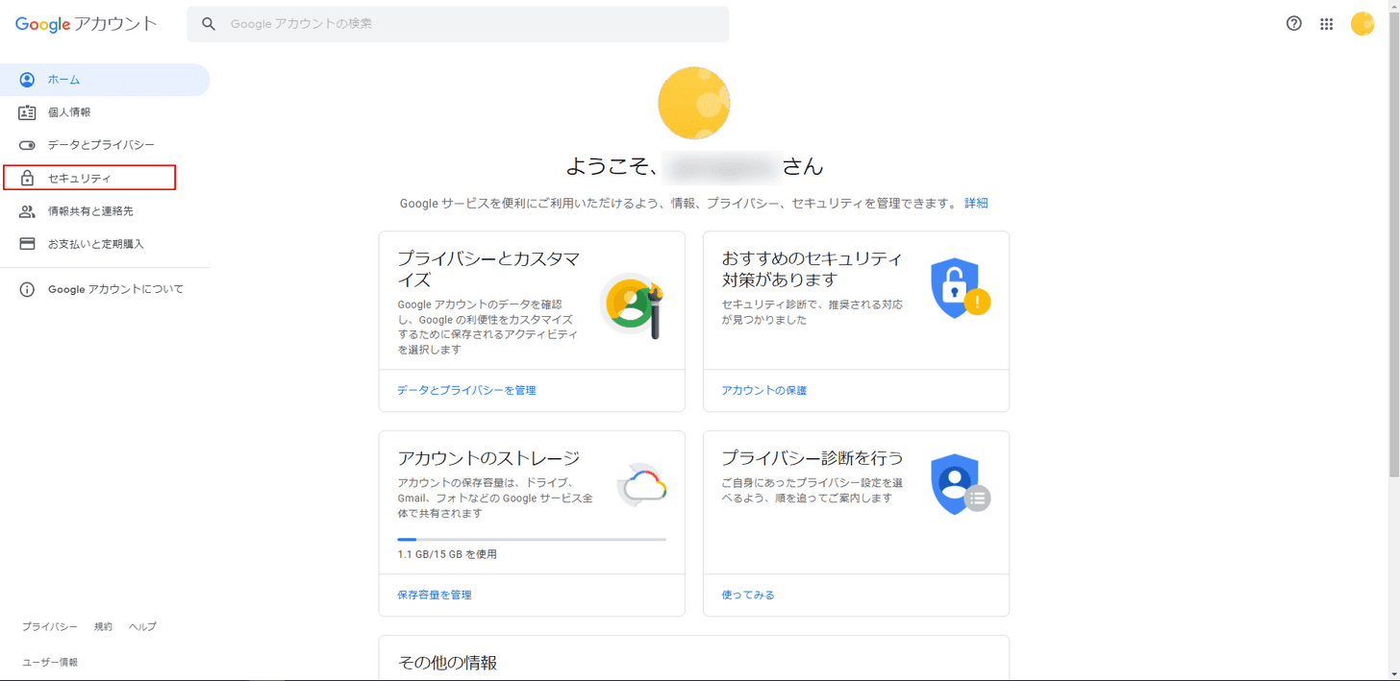
Task: Open セキュリティ in the sidebar
Action: pyautogui.click(x=105, y=178)
